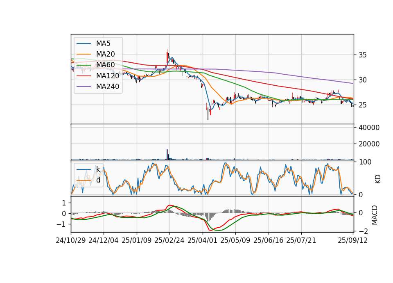Click the MA120 legend label
Viewport: 393px width, 283px height.
pos(108,75)
